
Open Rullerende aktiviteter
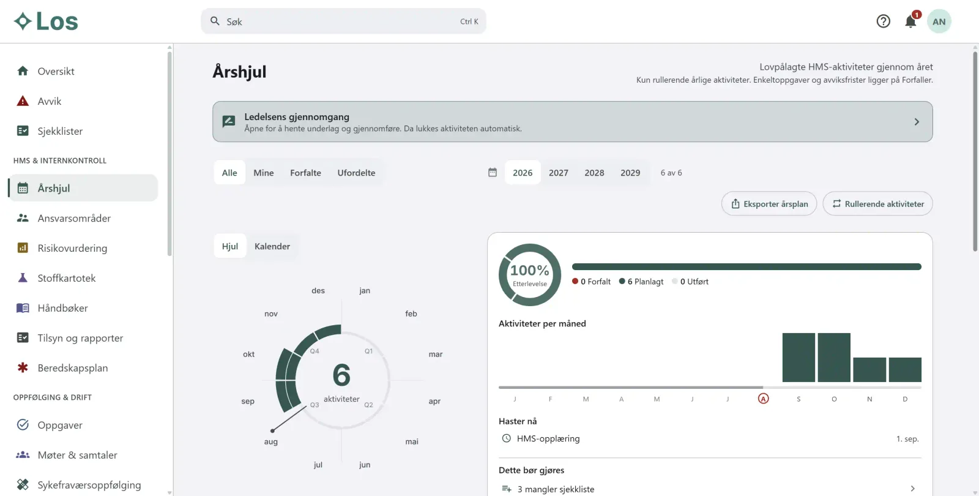pyautogui.click(x=877, y=204)
